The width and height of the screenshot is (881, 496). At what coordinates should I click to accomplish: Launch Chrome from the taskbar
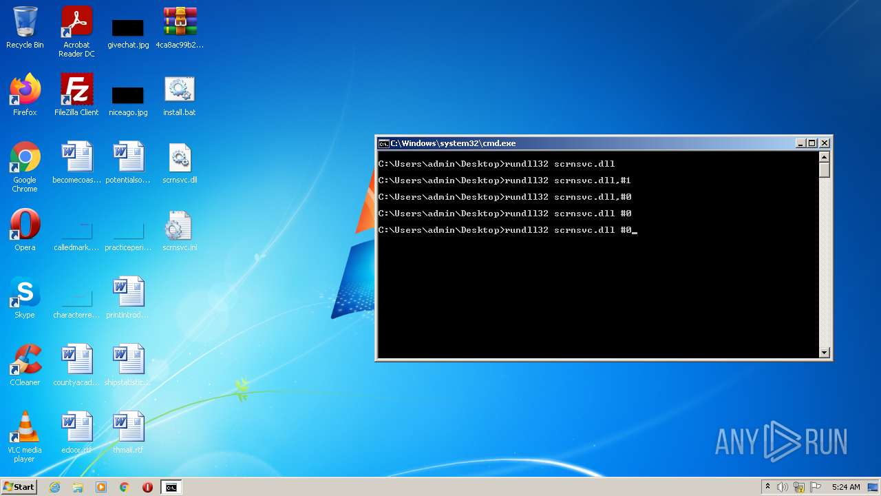point(125,487)
